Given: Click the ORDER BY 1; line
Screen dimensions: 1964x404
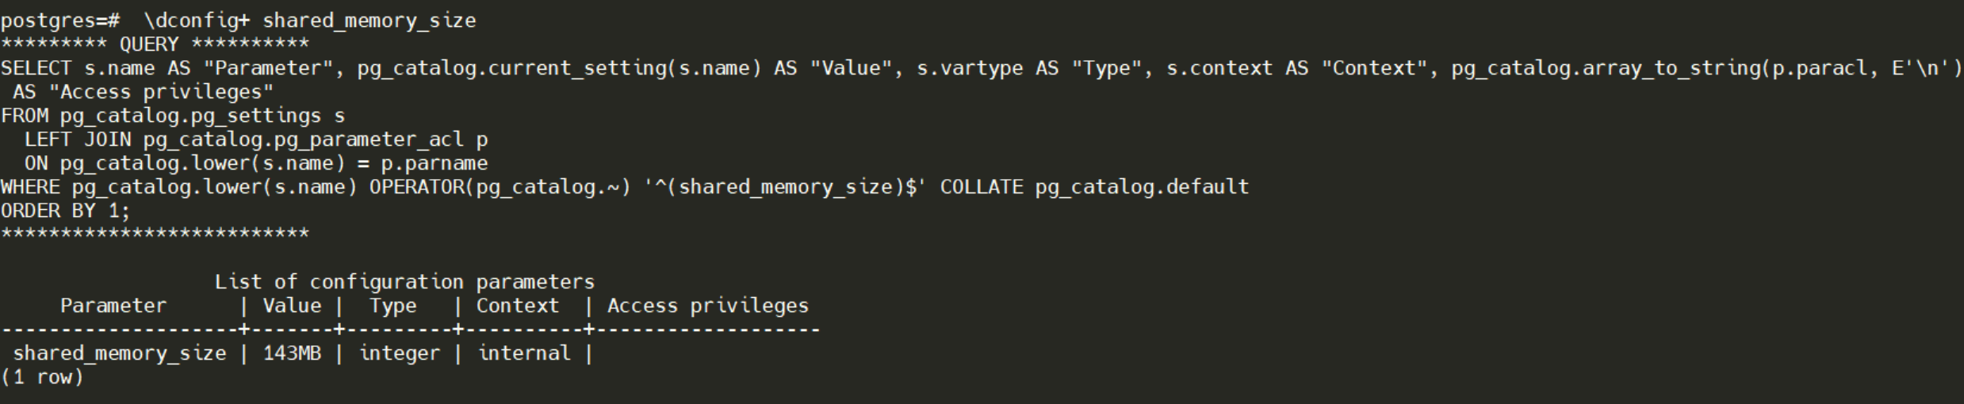Looking at the screenshot, I should [65, 211].
